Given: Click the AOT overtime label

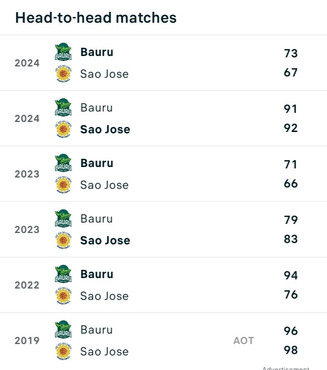Looking at the screenshot, I should pos(243,340).
